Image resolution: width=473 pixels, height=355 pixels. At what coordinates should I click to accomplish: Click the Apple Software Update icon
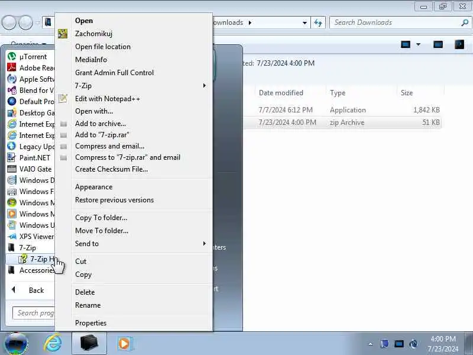[12, 79]
